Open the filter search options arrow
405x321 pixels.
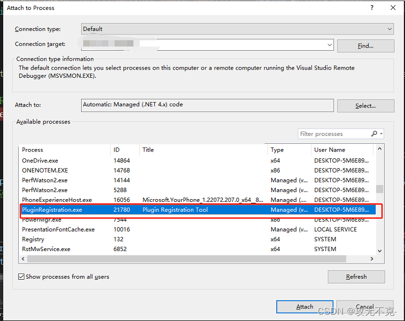click(381, 134)
